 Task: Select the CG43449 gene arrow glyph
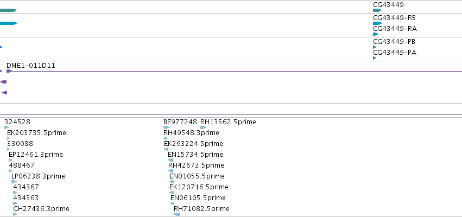tap(377, 10)
